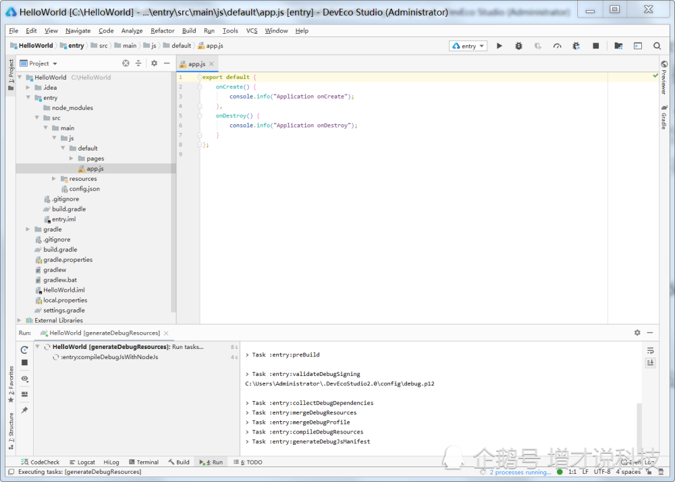The image size is (675, 482).
Task: Expand the pages folder in the tree
Action: click(x=72, y=159)
